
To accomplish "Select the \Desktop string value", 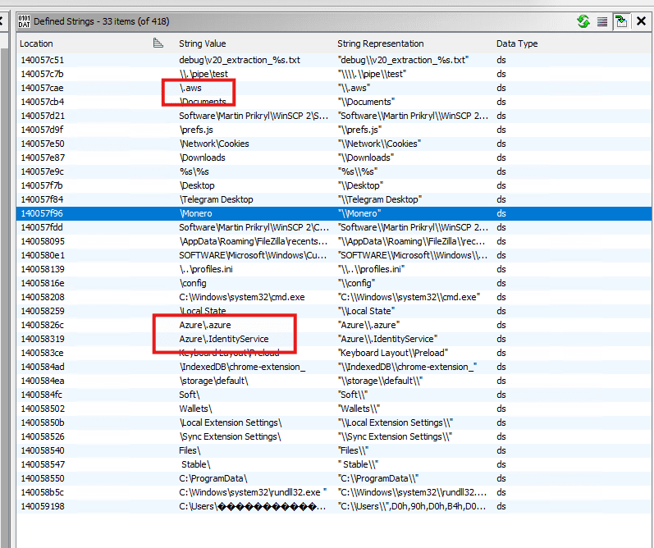I will [x=197, y=185].
